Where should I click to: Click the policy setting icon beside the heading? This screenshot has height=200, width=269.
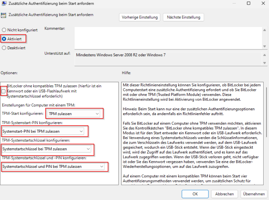point(3,15)
